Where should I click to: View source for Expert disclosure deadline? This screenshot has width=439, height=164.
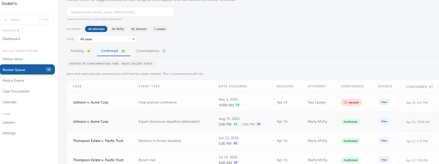pos(384,121)
